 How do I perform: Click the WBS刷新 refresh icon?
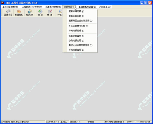pos(30,13)
